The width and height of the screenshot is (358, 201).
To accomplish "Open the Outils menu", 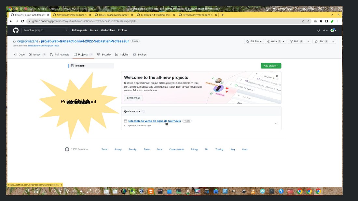I will click(75, 9).
